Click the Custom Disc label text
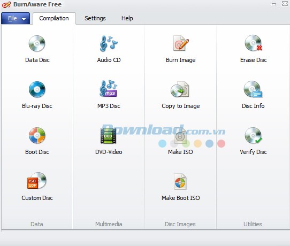 click(x=37, y=198)
